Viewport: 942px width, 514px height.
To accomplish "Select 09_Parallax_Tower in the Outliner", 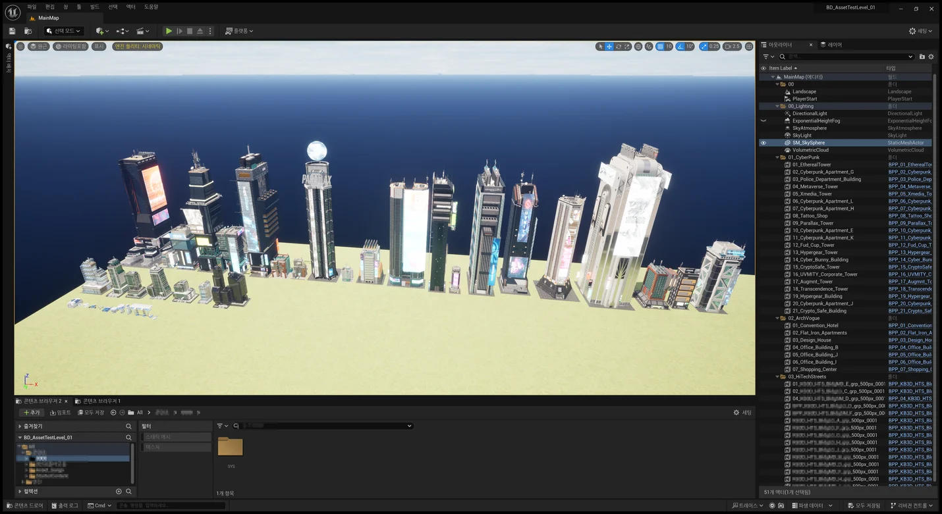I will click(813, 223).
